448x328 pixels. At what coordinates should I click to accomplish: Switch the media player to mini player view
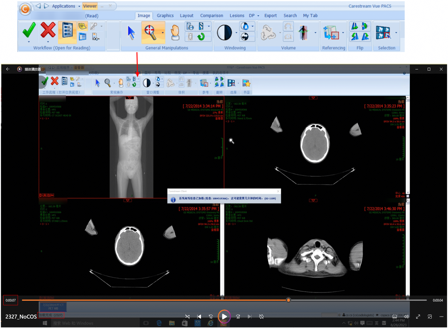pyautogui.click(x=430, y=317)
